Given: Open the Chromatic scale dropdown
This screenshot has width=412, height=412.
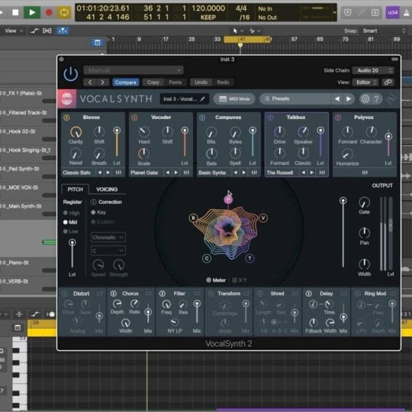Looking at the screenshot, I should 108,237.
